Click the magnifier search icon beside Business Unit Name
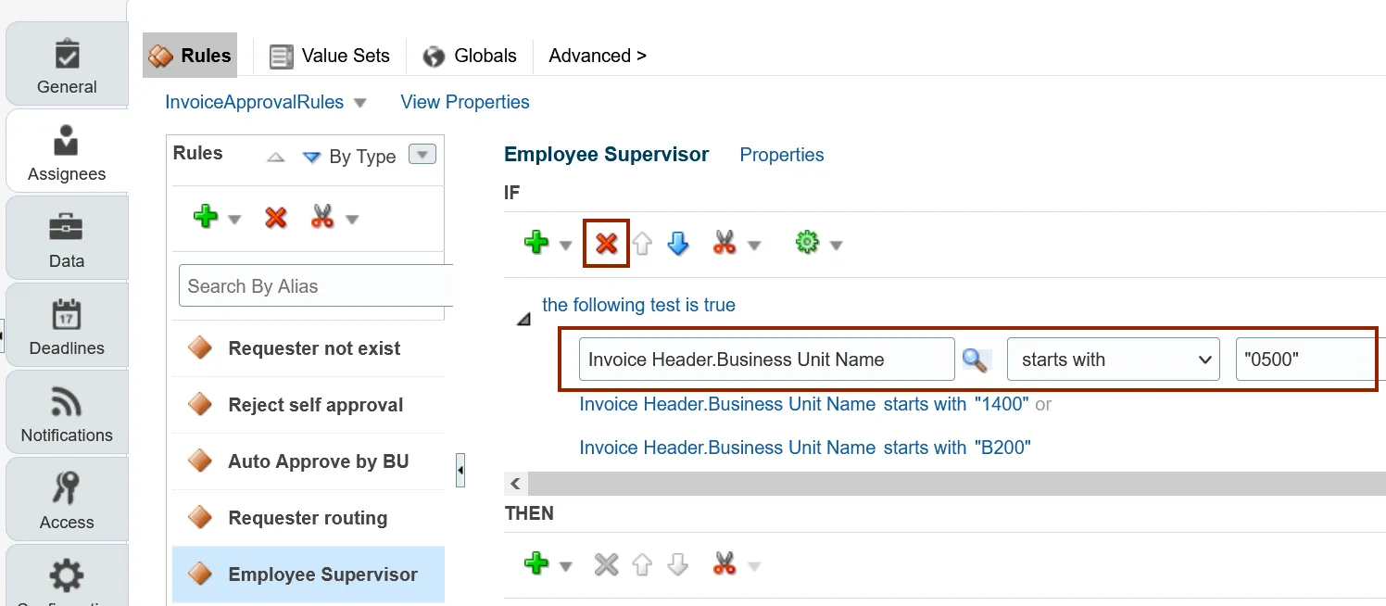This screenshot has width=1386, height=606. click(x=976, y=360)
